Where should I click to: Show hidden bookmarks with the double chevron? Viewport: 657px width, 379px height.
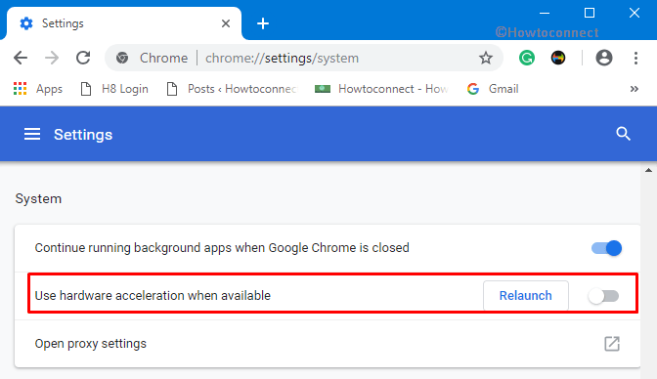pos(634,89)
